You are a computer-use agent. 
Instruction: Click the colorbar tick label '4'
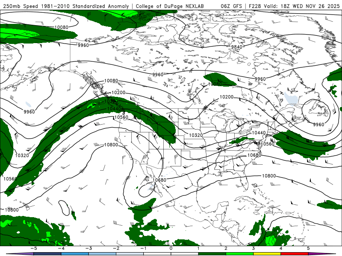(281, 248)
